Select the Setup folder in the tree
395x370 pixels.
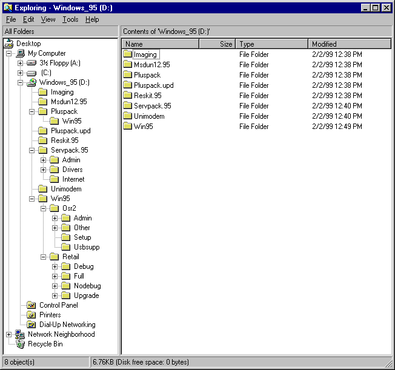click(82, 237)
